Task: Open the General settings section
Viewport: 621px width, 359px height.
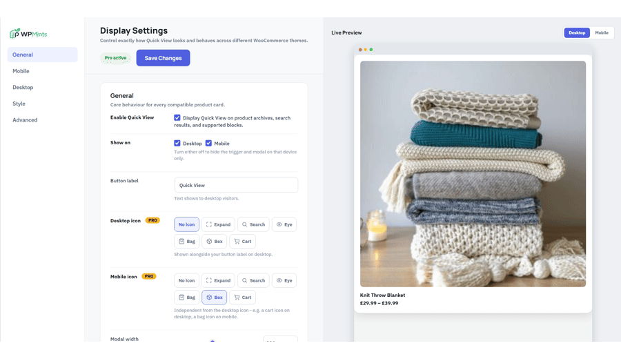Action: [x=42, y=55]
